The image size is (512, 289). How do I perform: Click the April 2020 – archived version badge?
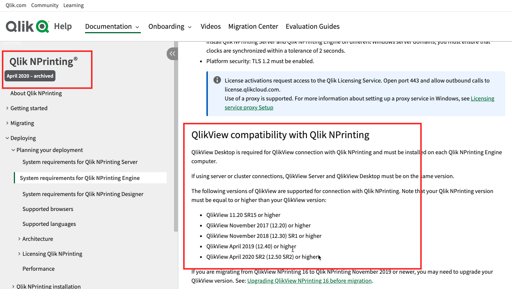(x=30, y=76)
